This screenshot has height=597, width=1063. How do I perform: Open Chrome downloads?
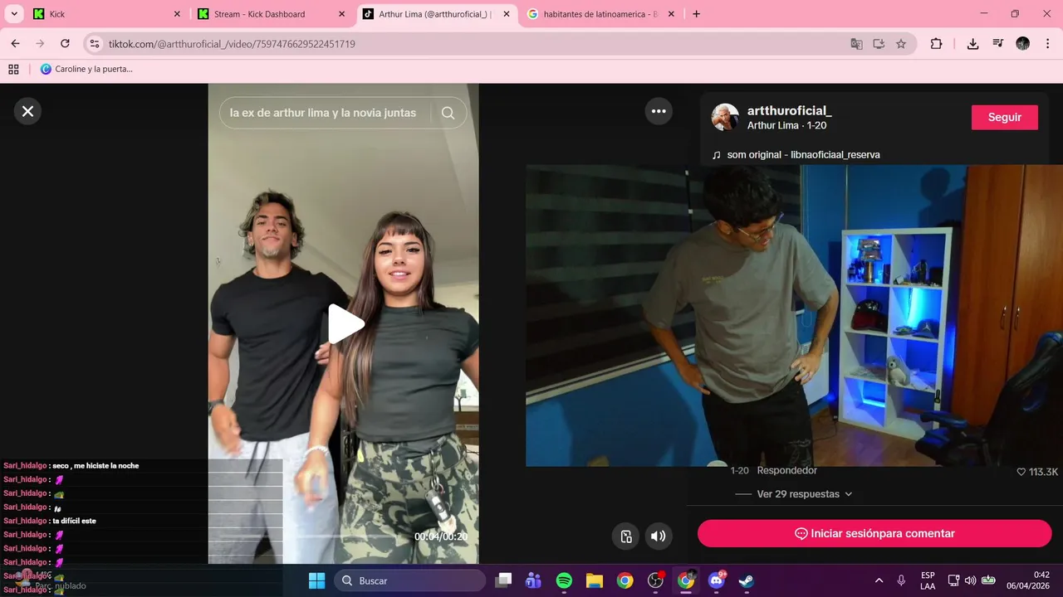[x=972, y=44]
